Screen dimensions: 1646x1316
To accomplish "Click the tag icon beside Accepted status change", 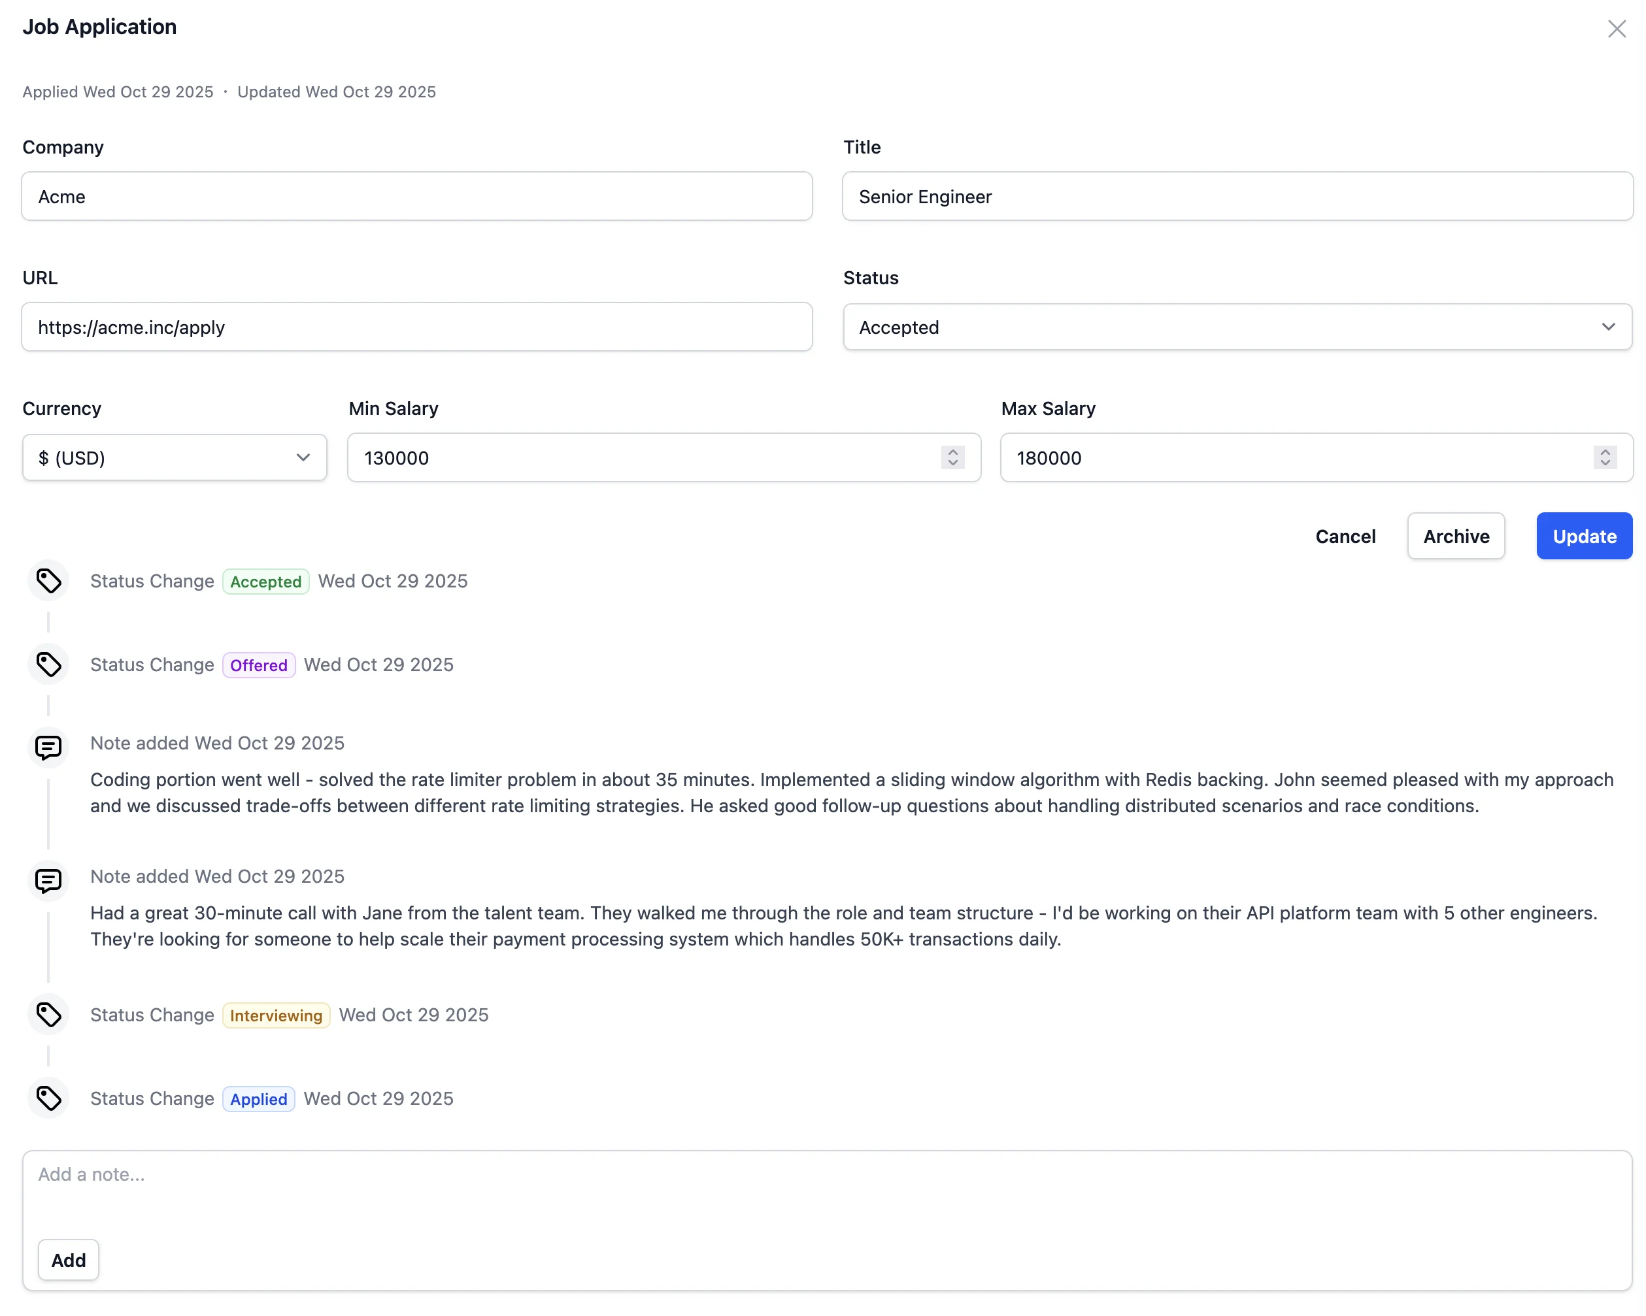I will (x=48, y=581).
